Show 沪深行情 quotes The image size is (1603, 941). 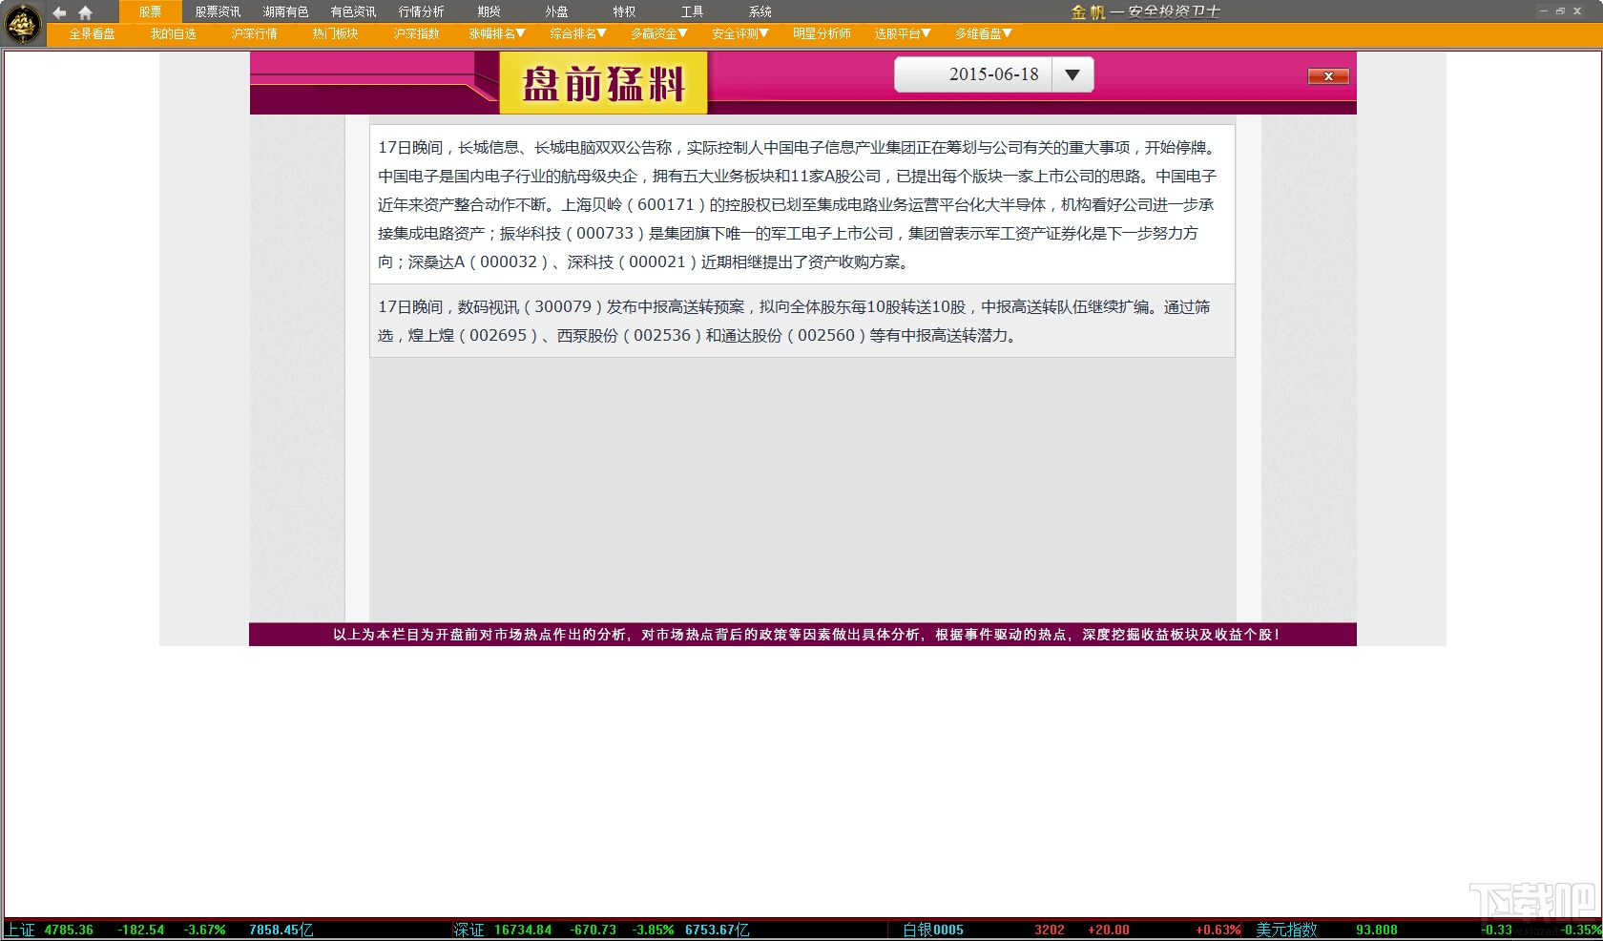(254, 33)
